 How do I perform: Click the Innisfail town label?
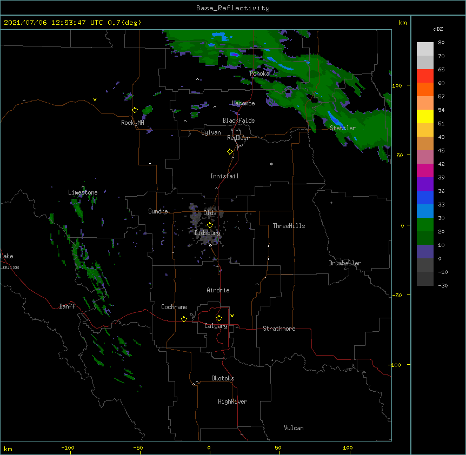[x=224, y=176]
